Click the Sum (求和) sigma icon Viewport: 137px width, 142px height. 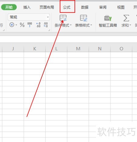(x=126, y=18)
